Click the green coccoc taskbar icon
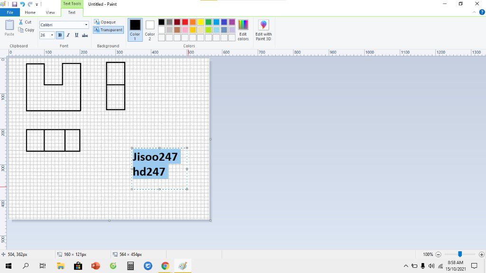The width and height of the screenshot is (486, 273). tap(113, 266)
